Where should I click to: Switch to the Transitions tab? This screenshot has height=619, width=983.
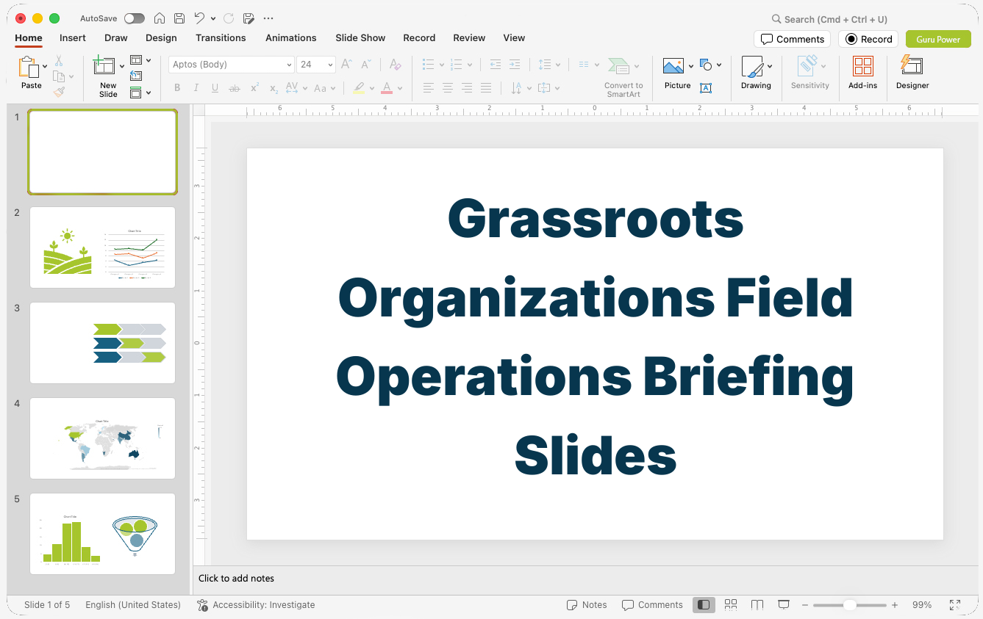pos(221,38)
